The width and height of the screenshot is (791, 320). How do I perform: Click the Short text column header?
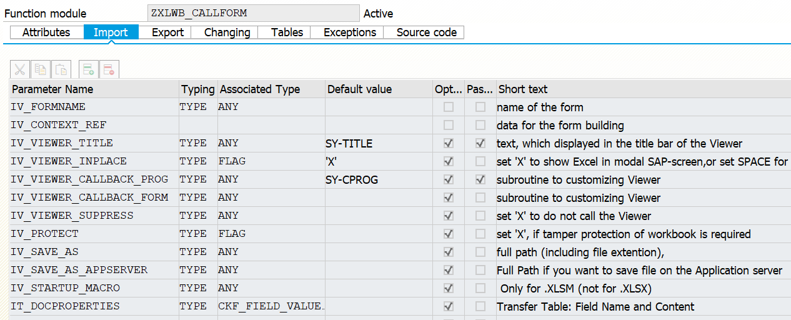coord(644,89)
